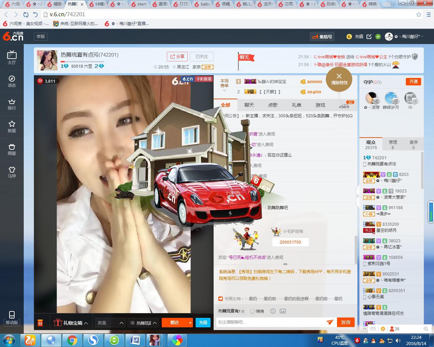
Task: Open the 来疯 bookmark in bookmarks bar
Action: [76, 24]
